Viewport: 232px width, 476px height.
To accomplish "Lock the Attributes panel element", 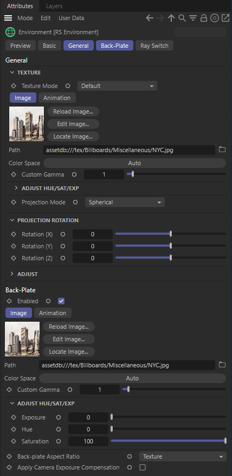I will click(203, 18).
